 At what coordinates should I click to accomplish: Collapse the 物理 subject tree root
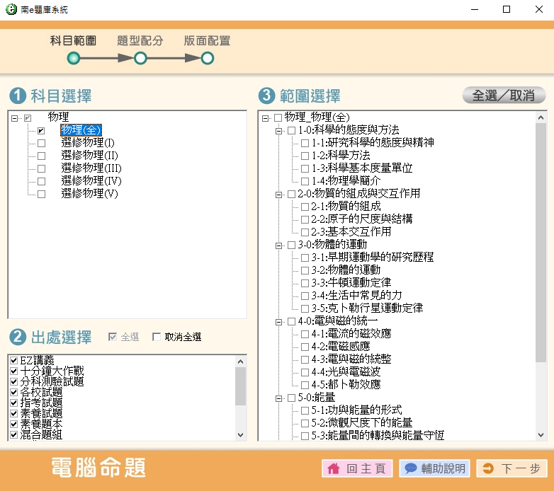(14, 118)
